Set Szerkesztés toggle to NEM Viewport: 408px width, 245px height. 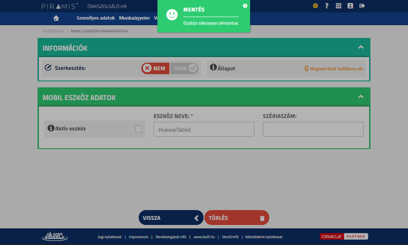156,68
